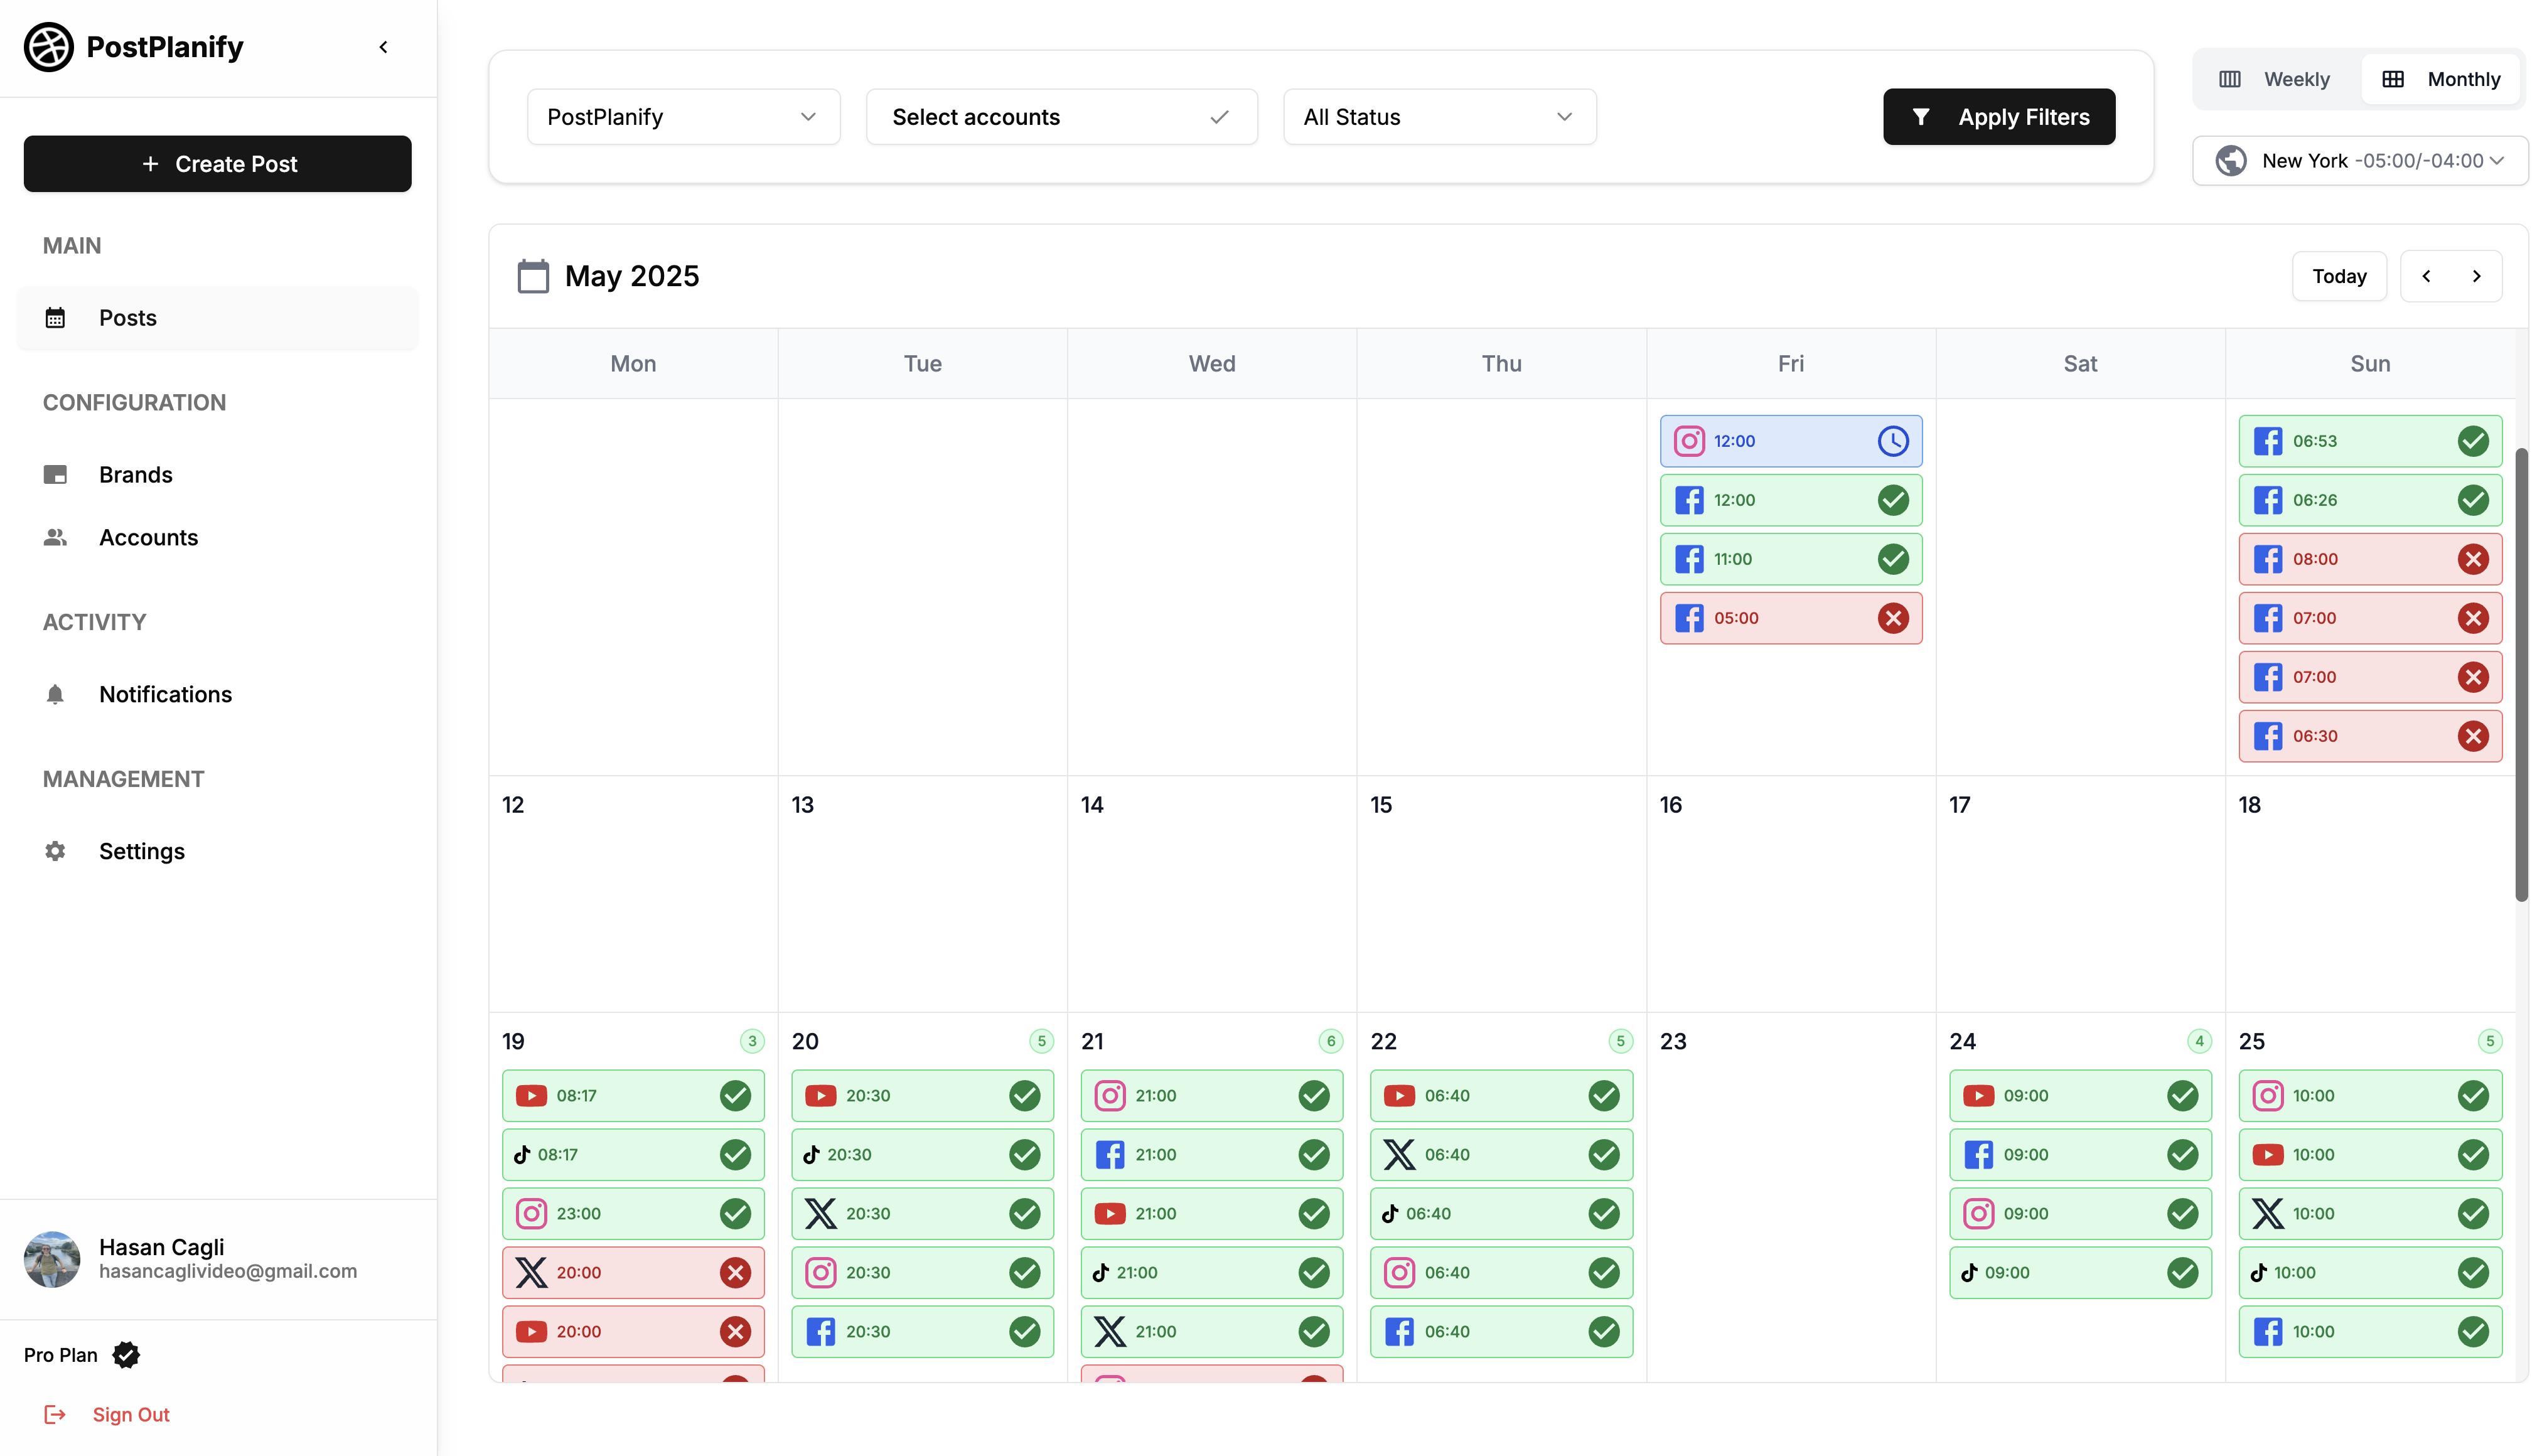Click the Apply Filters button
The width and height of the screenshot is (2542, 1456).
click(x=1998, y=117)
